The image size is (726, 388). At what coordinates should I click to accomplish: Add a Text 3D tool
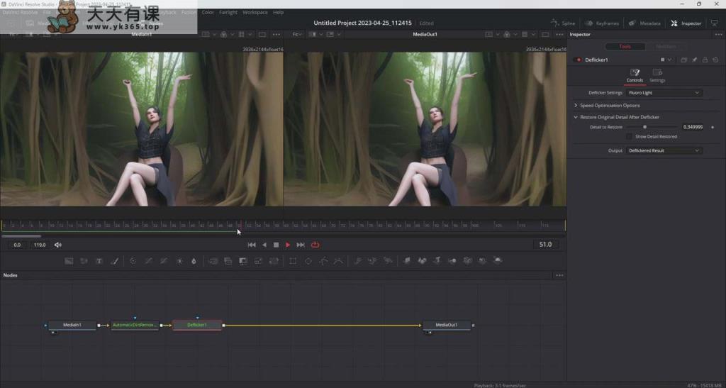pyautogui.click(x=437, y=260)
